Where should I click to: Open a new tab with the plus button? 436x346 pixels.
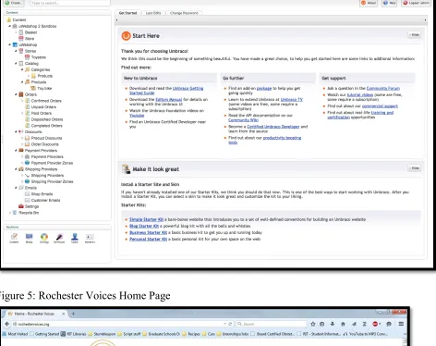[x=73, y=314]
